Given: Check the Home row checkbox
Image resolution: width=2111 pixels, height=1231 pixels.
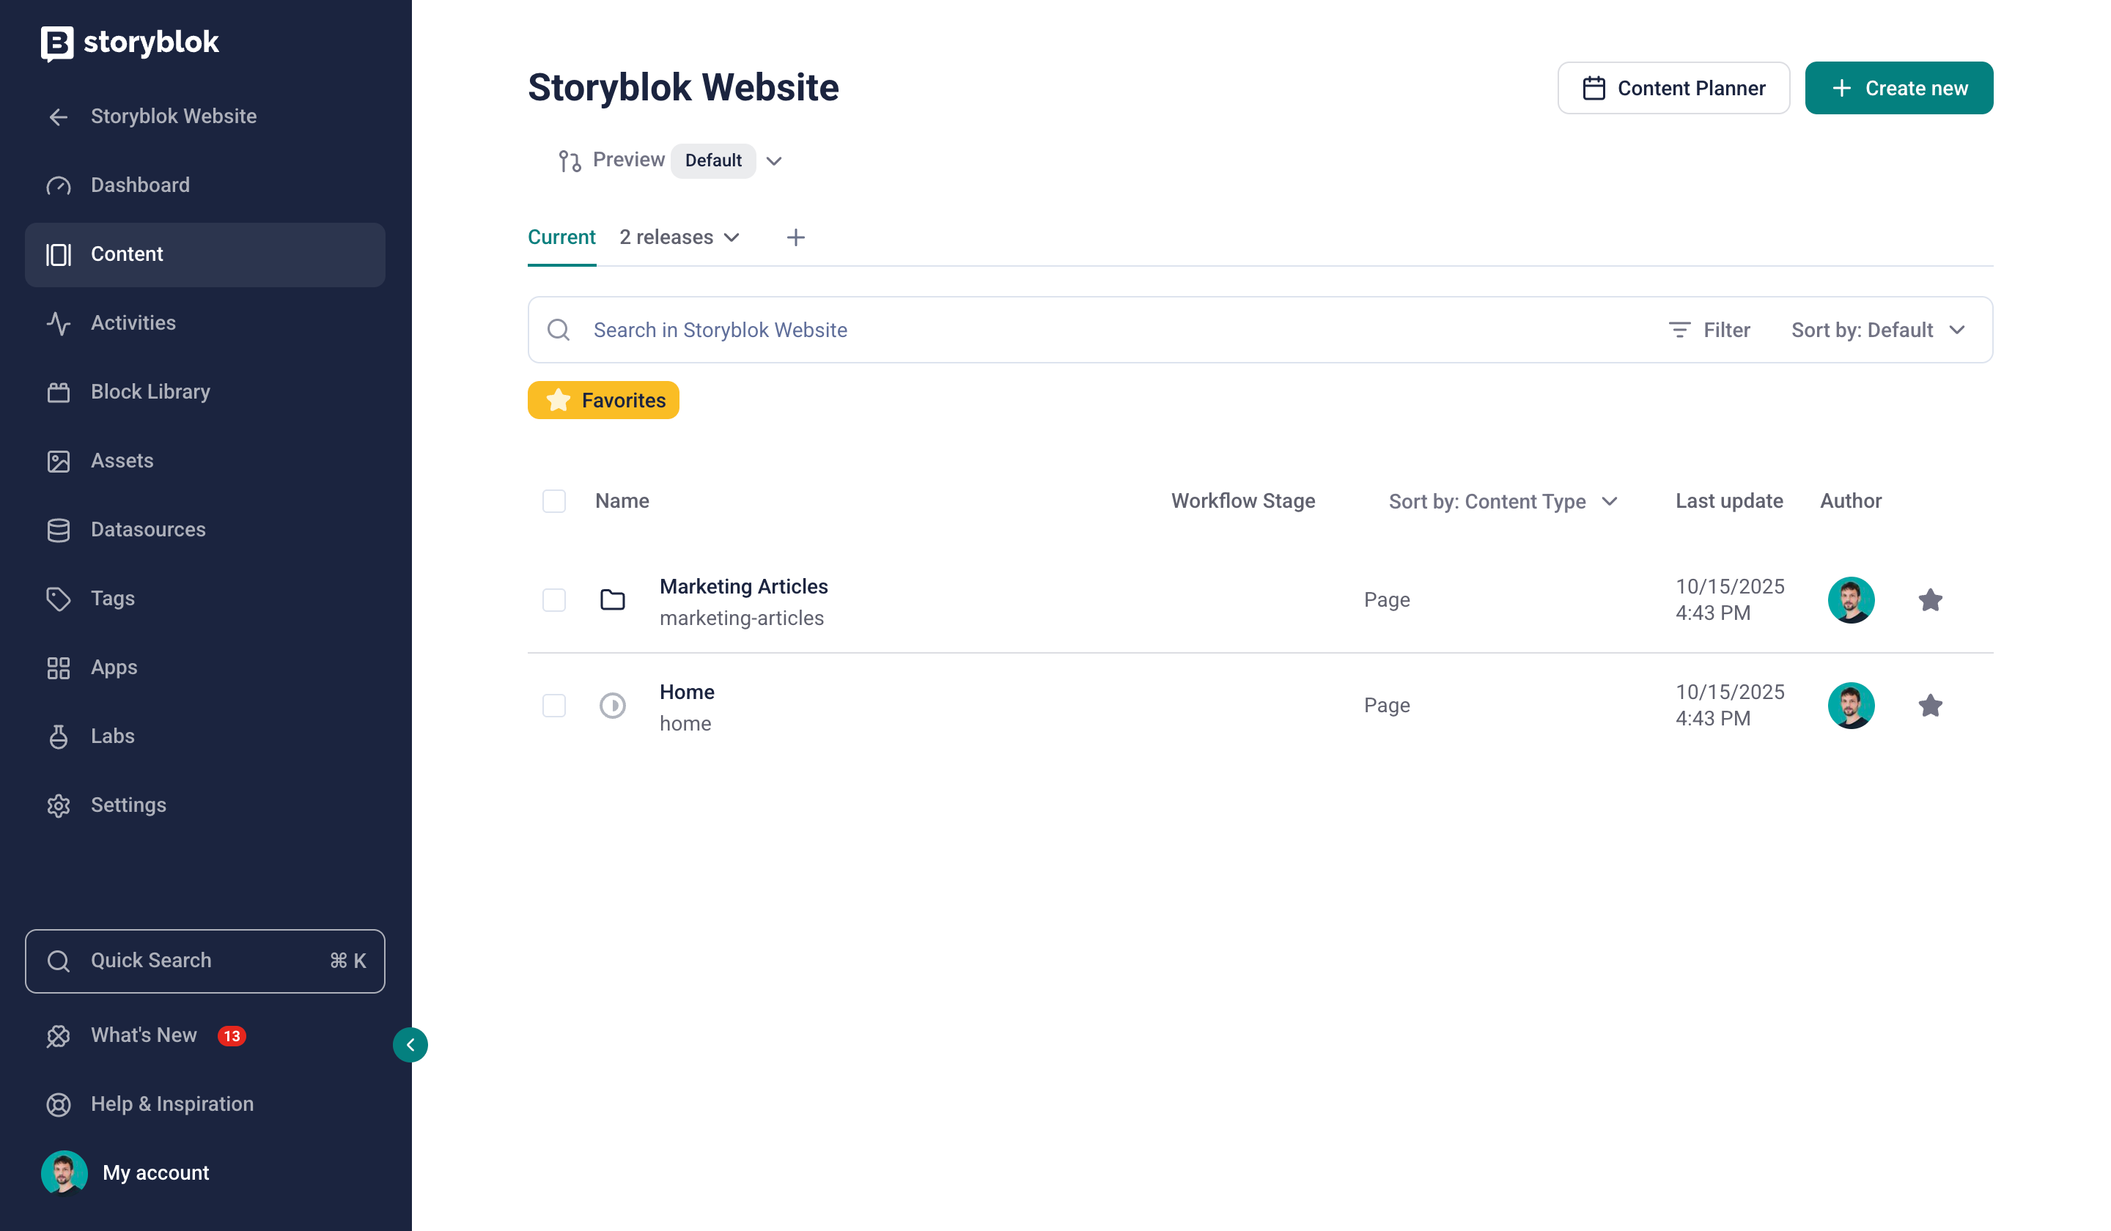Looking at the screenshot, I should coord(553,705).
